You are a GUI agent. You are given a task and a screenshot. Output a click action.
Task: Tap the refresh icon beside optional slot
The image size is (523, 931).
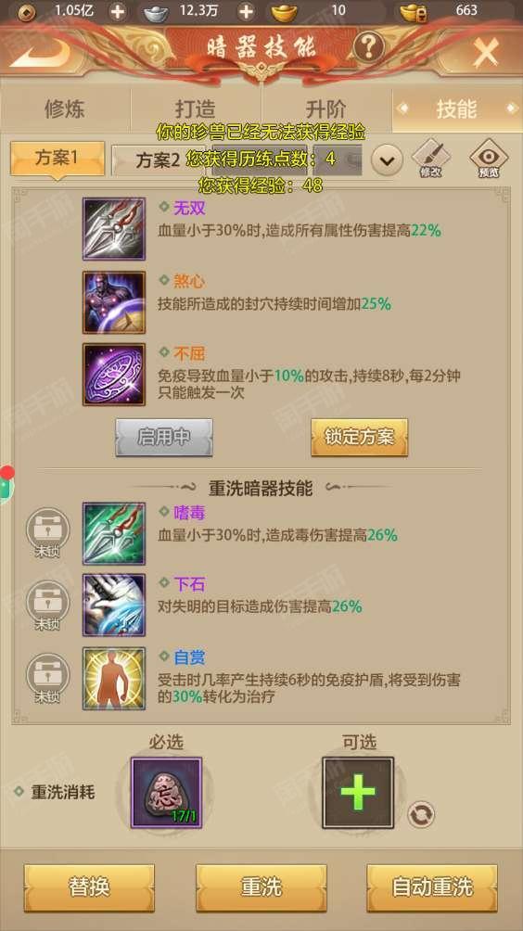coord(421,814)
